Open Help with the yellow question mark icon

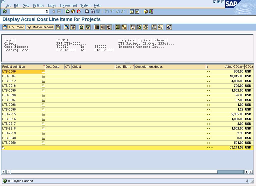pyautogui.click(x=146, y=11)
